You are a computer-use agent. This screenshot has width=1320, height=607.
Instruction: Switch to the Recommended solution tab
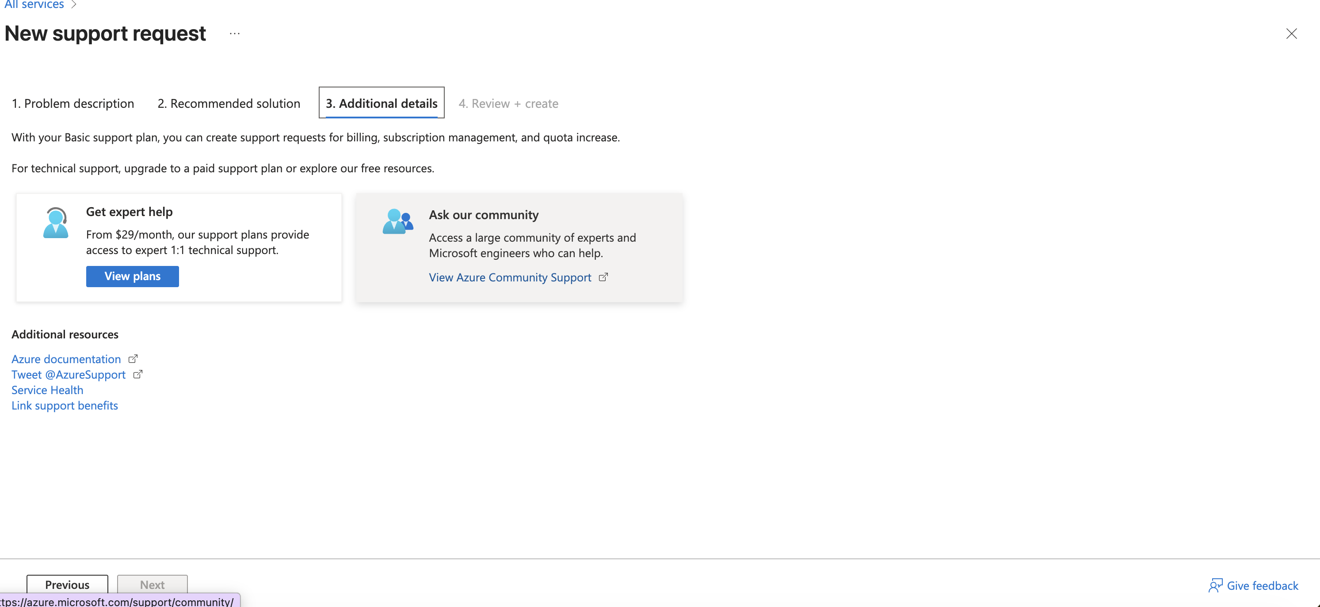coord(229,103)
